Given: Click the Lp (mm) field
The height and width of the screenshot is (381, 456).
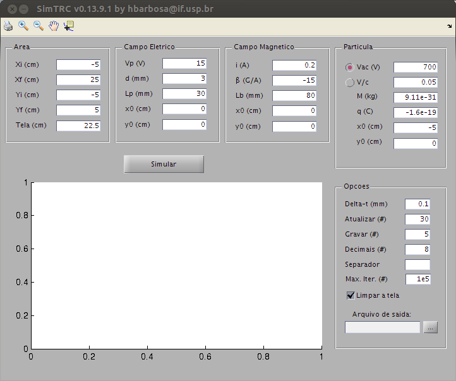Looking at the screenshot, I should (x=184, y=93).
